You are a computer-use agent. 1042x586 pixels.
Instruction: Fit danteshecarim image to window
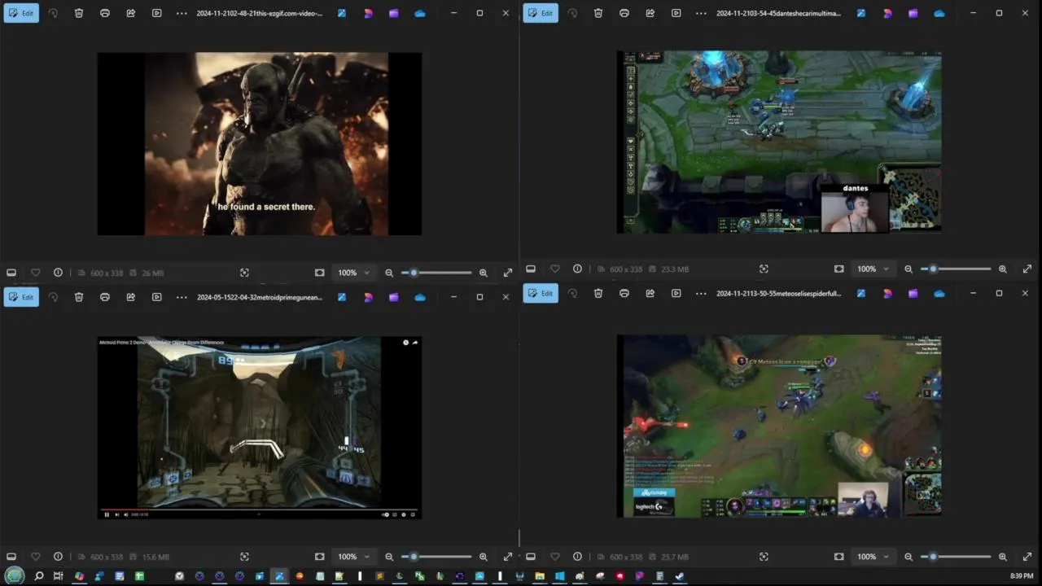click(x=838, y=269)
